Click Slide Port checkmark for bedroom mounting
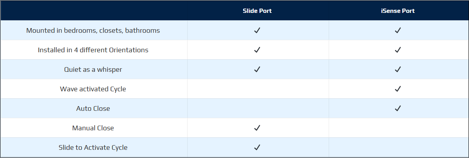Image resolution: width=469 pixels, height=158 pixels. [x=257, y=30]
